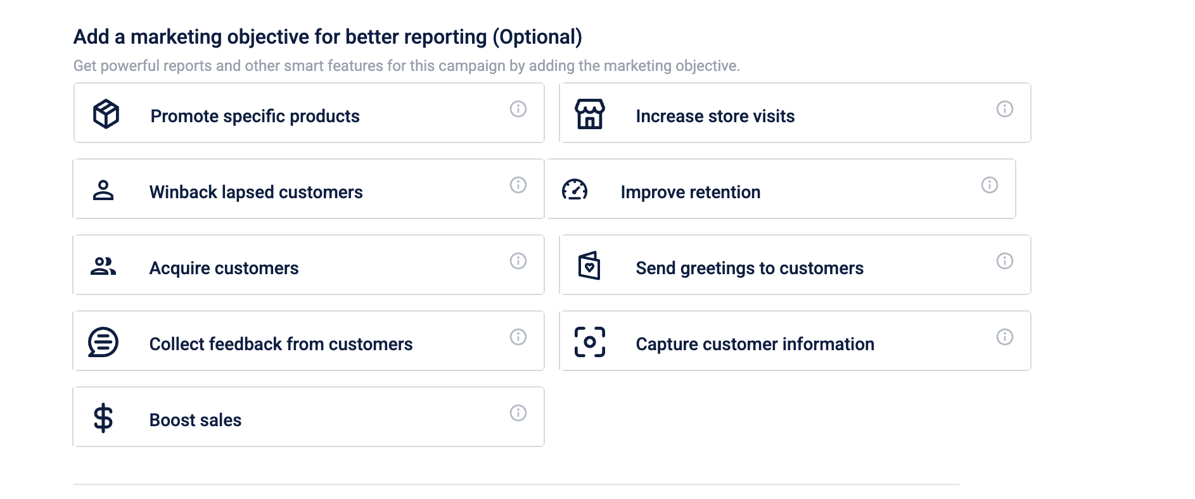This screenshot has height=499, width=1195.
Task: Choose the Increase store visits objective
Action: pyautogui.click(x=715, y=116)
